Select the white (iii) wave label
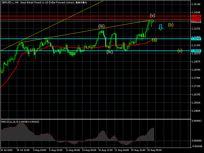This screenshot has height=153, width=204. [x=101, y=26]
